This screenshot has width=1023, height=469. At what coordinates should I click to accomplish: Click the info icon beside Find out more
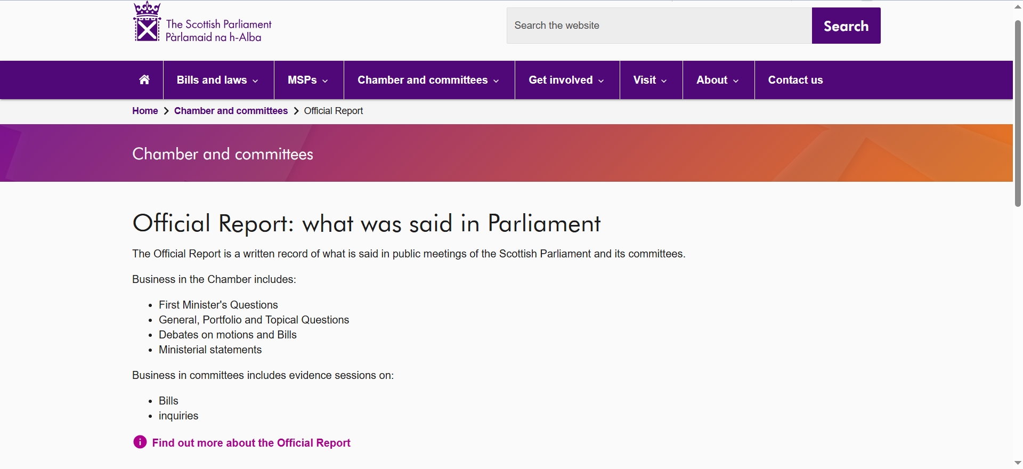(x=140, y=442)
